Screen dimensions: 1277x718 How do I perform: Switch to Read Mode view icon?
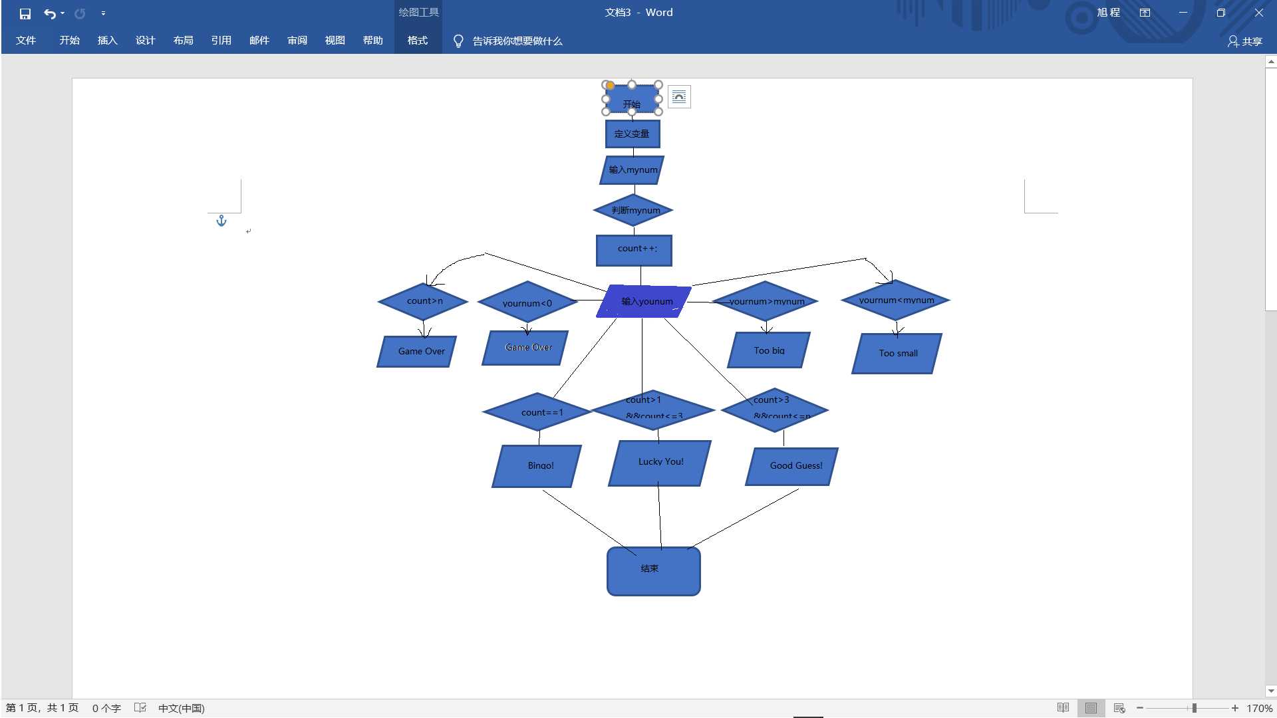1063,708
